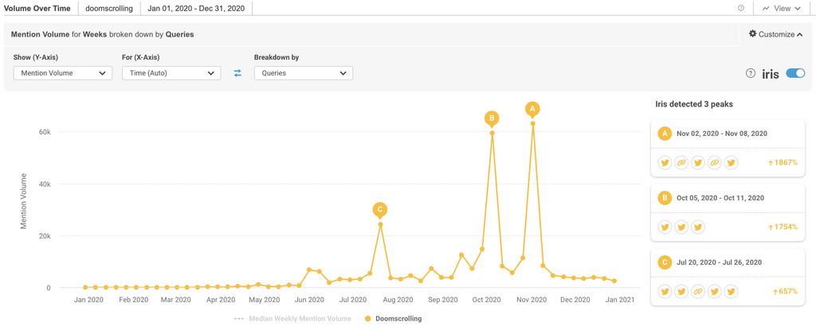Turn off the iris peak detection switch
The height and width of the screenshot is (330, 816).
coord(795,73)
